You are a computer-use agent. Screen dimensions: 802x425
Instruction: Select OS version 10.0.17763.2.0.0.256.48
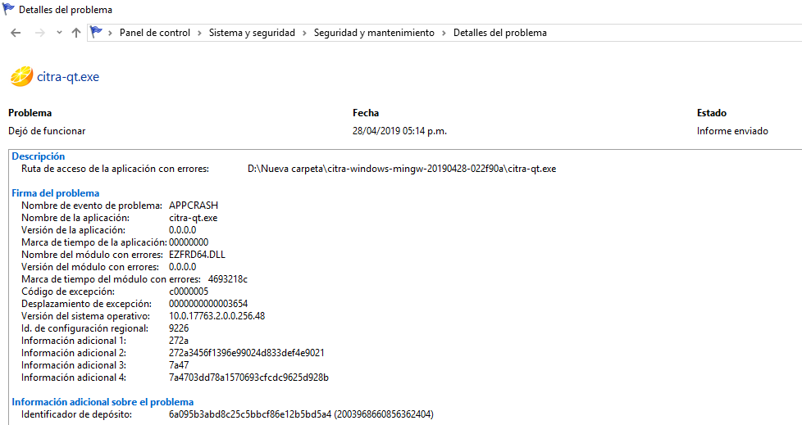click(216, 316)
